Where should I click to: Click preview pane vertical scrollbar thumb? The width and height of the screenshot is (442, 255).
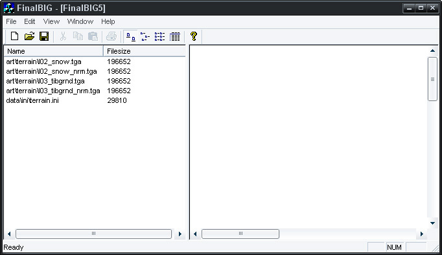432,79
